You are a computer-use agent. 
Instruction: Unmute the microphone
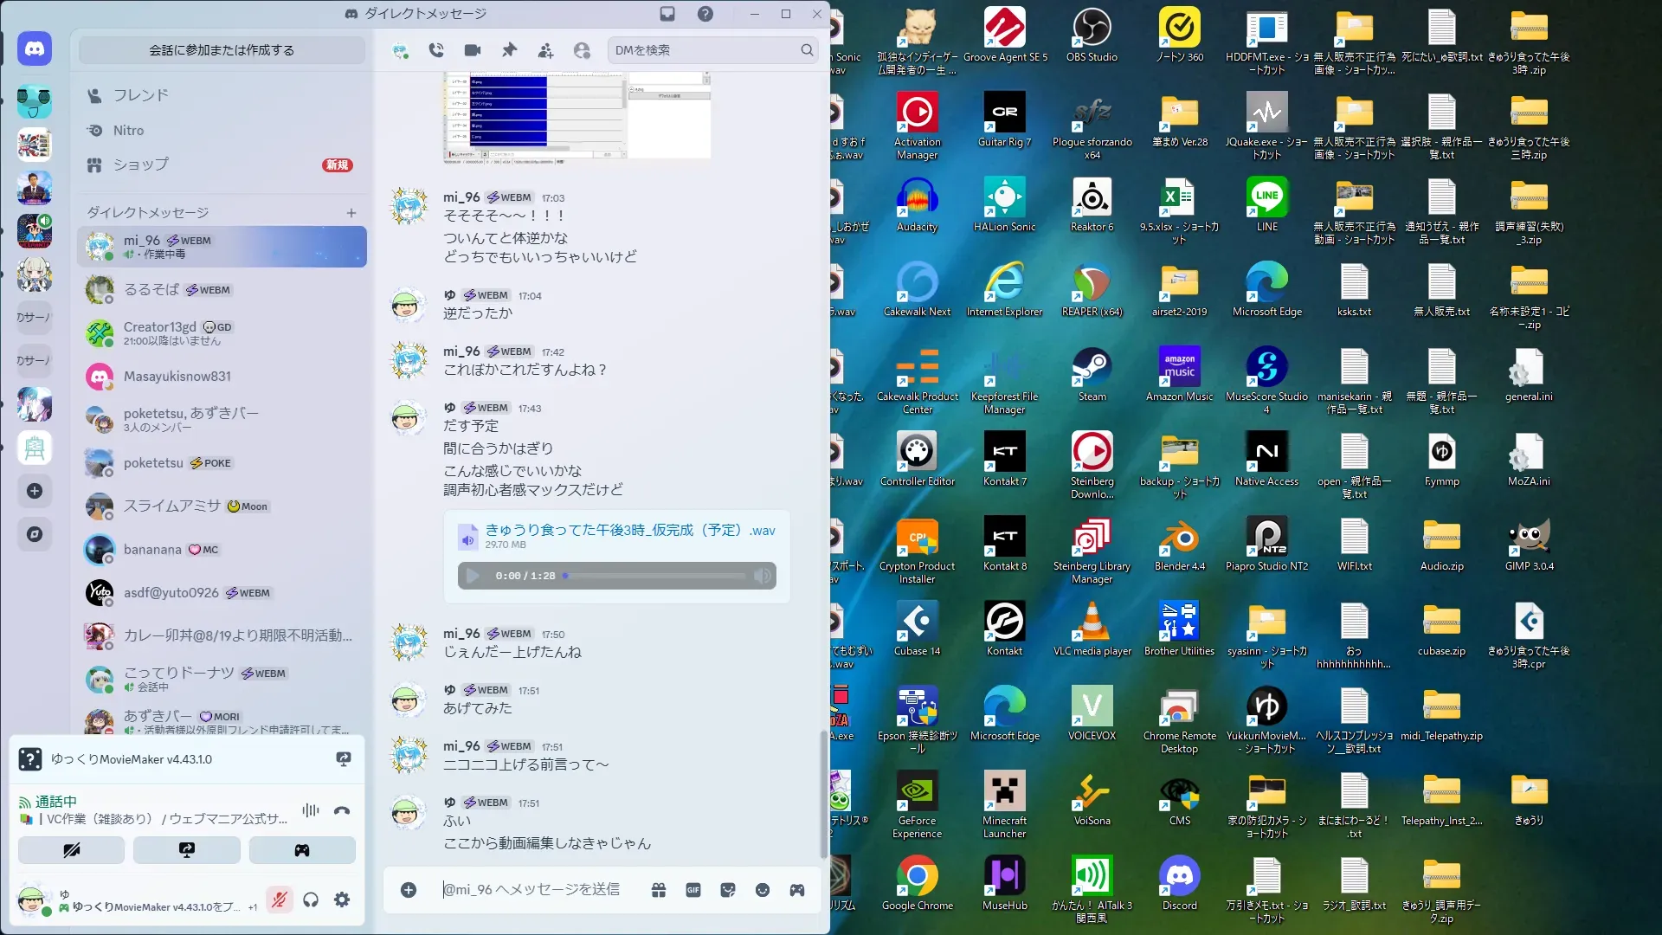click(279, 900)
